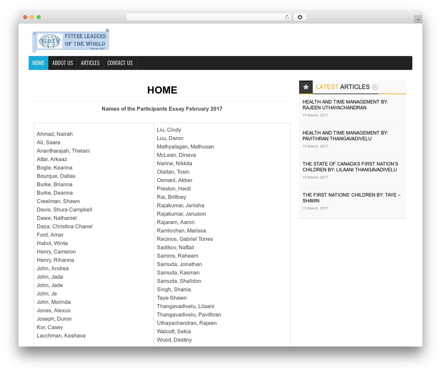Open a new tab with the plus icon
The height and width of the screenshot is (373, 441).
[418, 20]
